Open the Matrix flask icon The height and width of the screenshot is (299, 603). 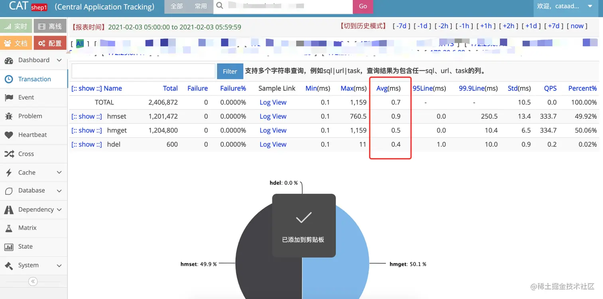(9, 228)
